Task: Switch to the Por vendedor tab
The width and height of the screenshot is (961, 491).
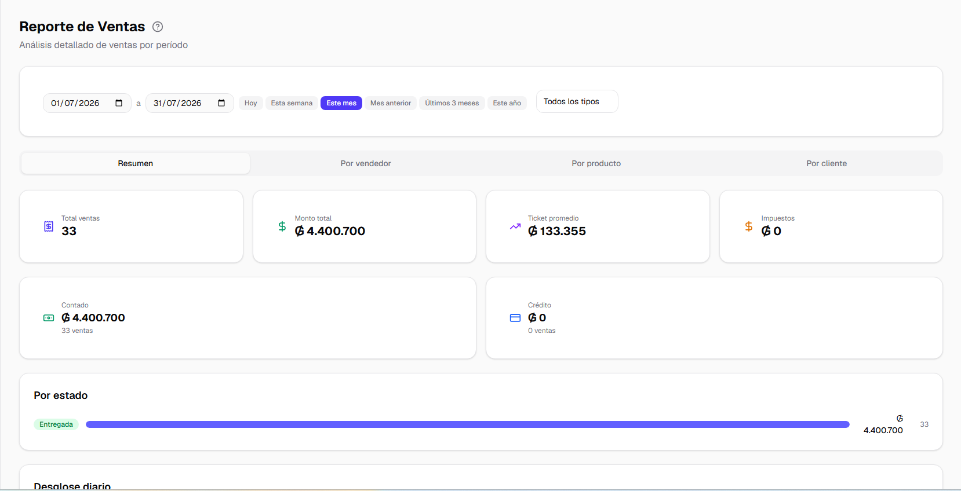Action: tap(366, 163)
